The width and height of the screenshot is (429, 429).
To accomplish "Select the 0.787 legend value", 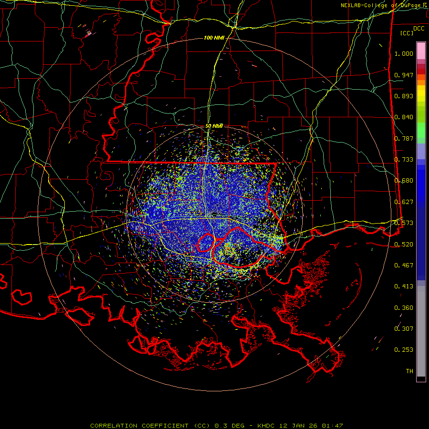I will pos(404,138).
